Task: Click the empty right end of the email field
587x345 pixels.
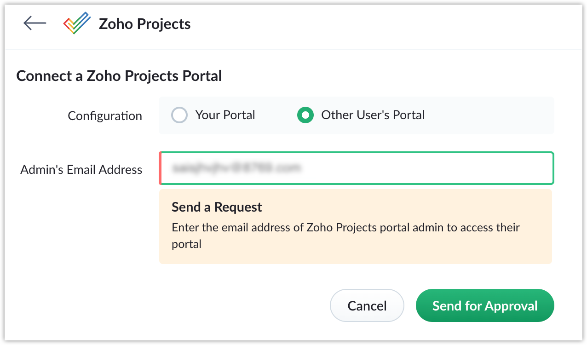Action: coord(506,168)
